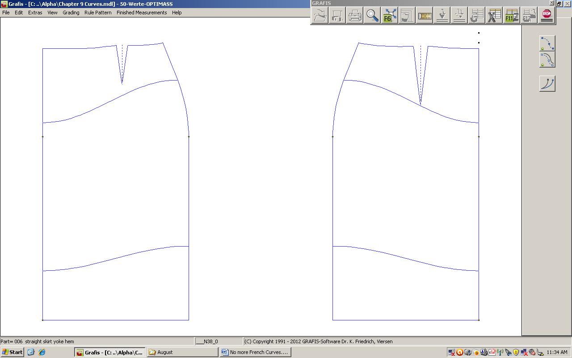Click the F11 Z table icon
Viewport: 572px width, 358px height.
pos(512,16)
